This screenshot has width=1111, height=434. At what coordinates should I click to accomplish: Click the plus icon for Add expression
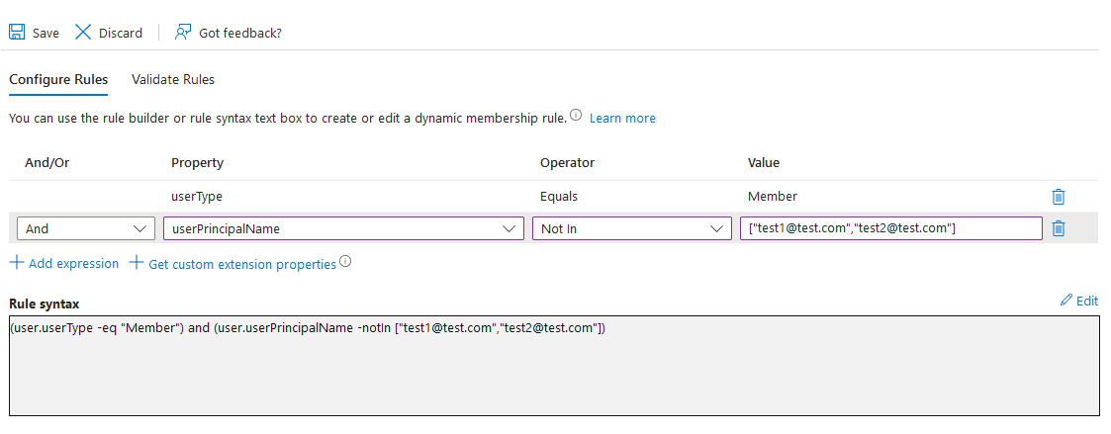pos(17,263)
